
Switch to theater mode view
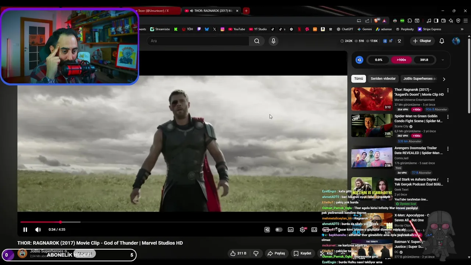[314, 230]
